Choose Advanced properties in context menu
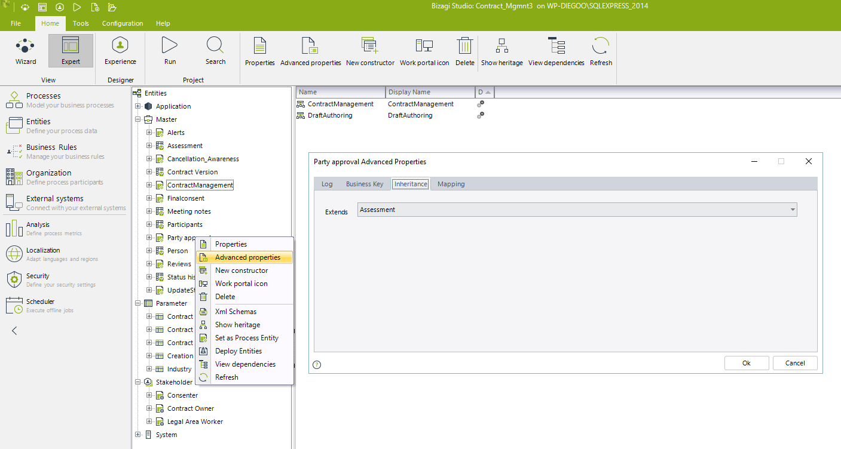Viewport: 841px width, 449px height. click(244, 257)
